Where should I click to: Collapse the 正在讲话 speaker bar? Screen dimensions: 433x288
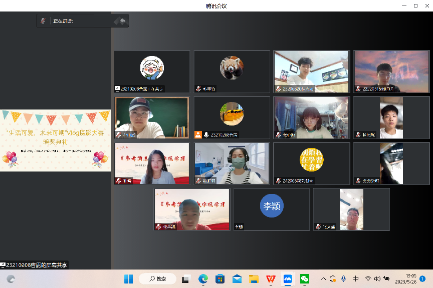coord(116,21)
